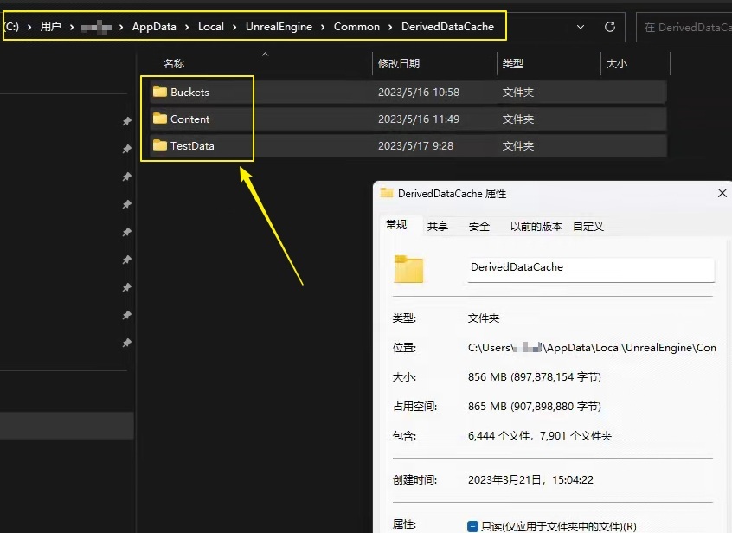The height and width of the screenshot is (533, 732).
Task: Switch to 以前的版本 tab
Action: [x=536, y=227]
